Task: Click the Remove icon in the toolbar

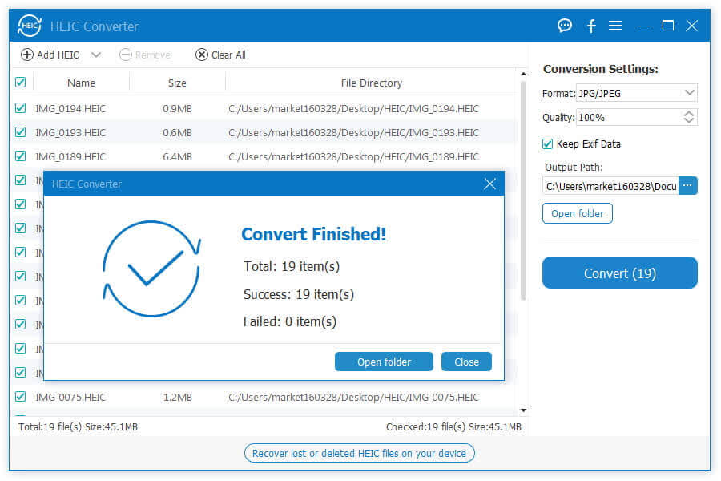Action: coord(127,55)
